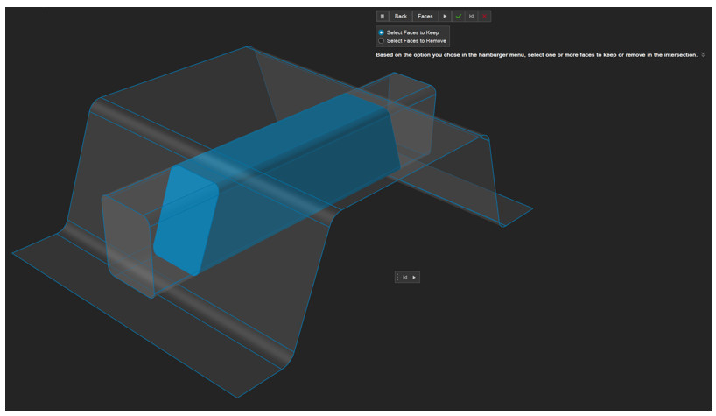The image size is (716, 416).
Task: Click the Faces step button
Action: [425, 16]
